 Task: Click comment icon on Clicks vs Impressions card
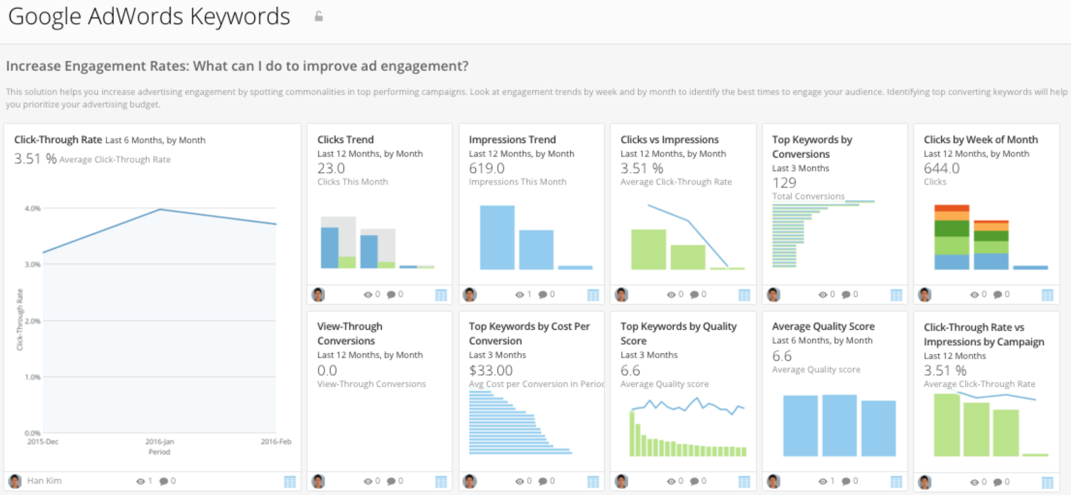(694, 295)
